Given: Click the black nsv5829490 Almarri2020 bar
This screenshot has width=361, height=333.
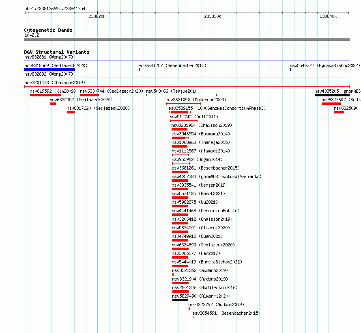Looking at the screenshot, I should (180, 300).
